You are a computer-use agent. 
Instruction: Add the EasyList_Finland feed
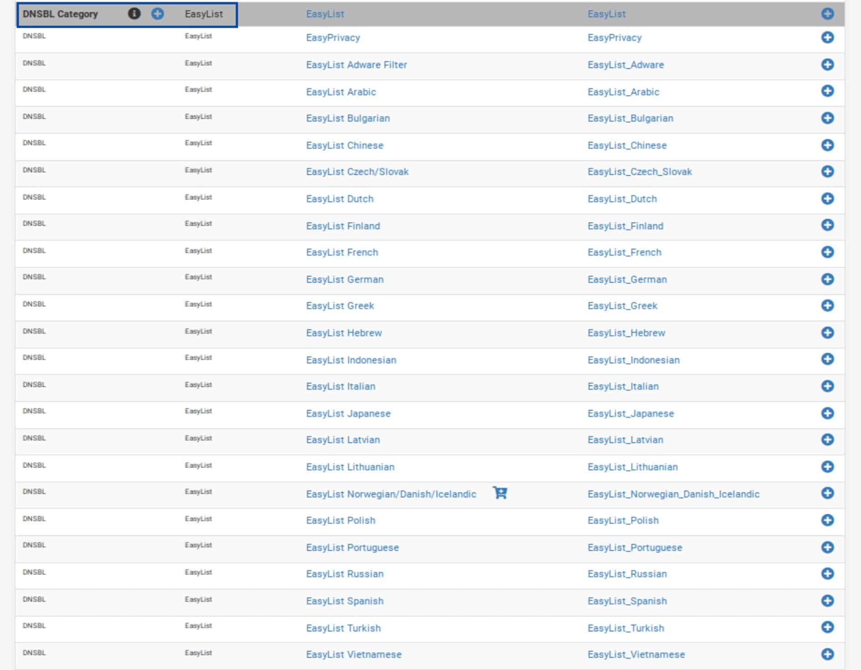click(827, 225)
